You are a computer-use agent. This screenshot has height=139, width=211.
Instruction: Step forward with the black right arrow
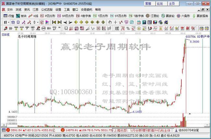[x=70, y=22]
